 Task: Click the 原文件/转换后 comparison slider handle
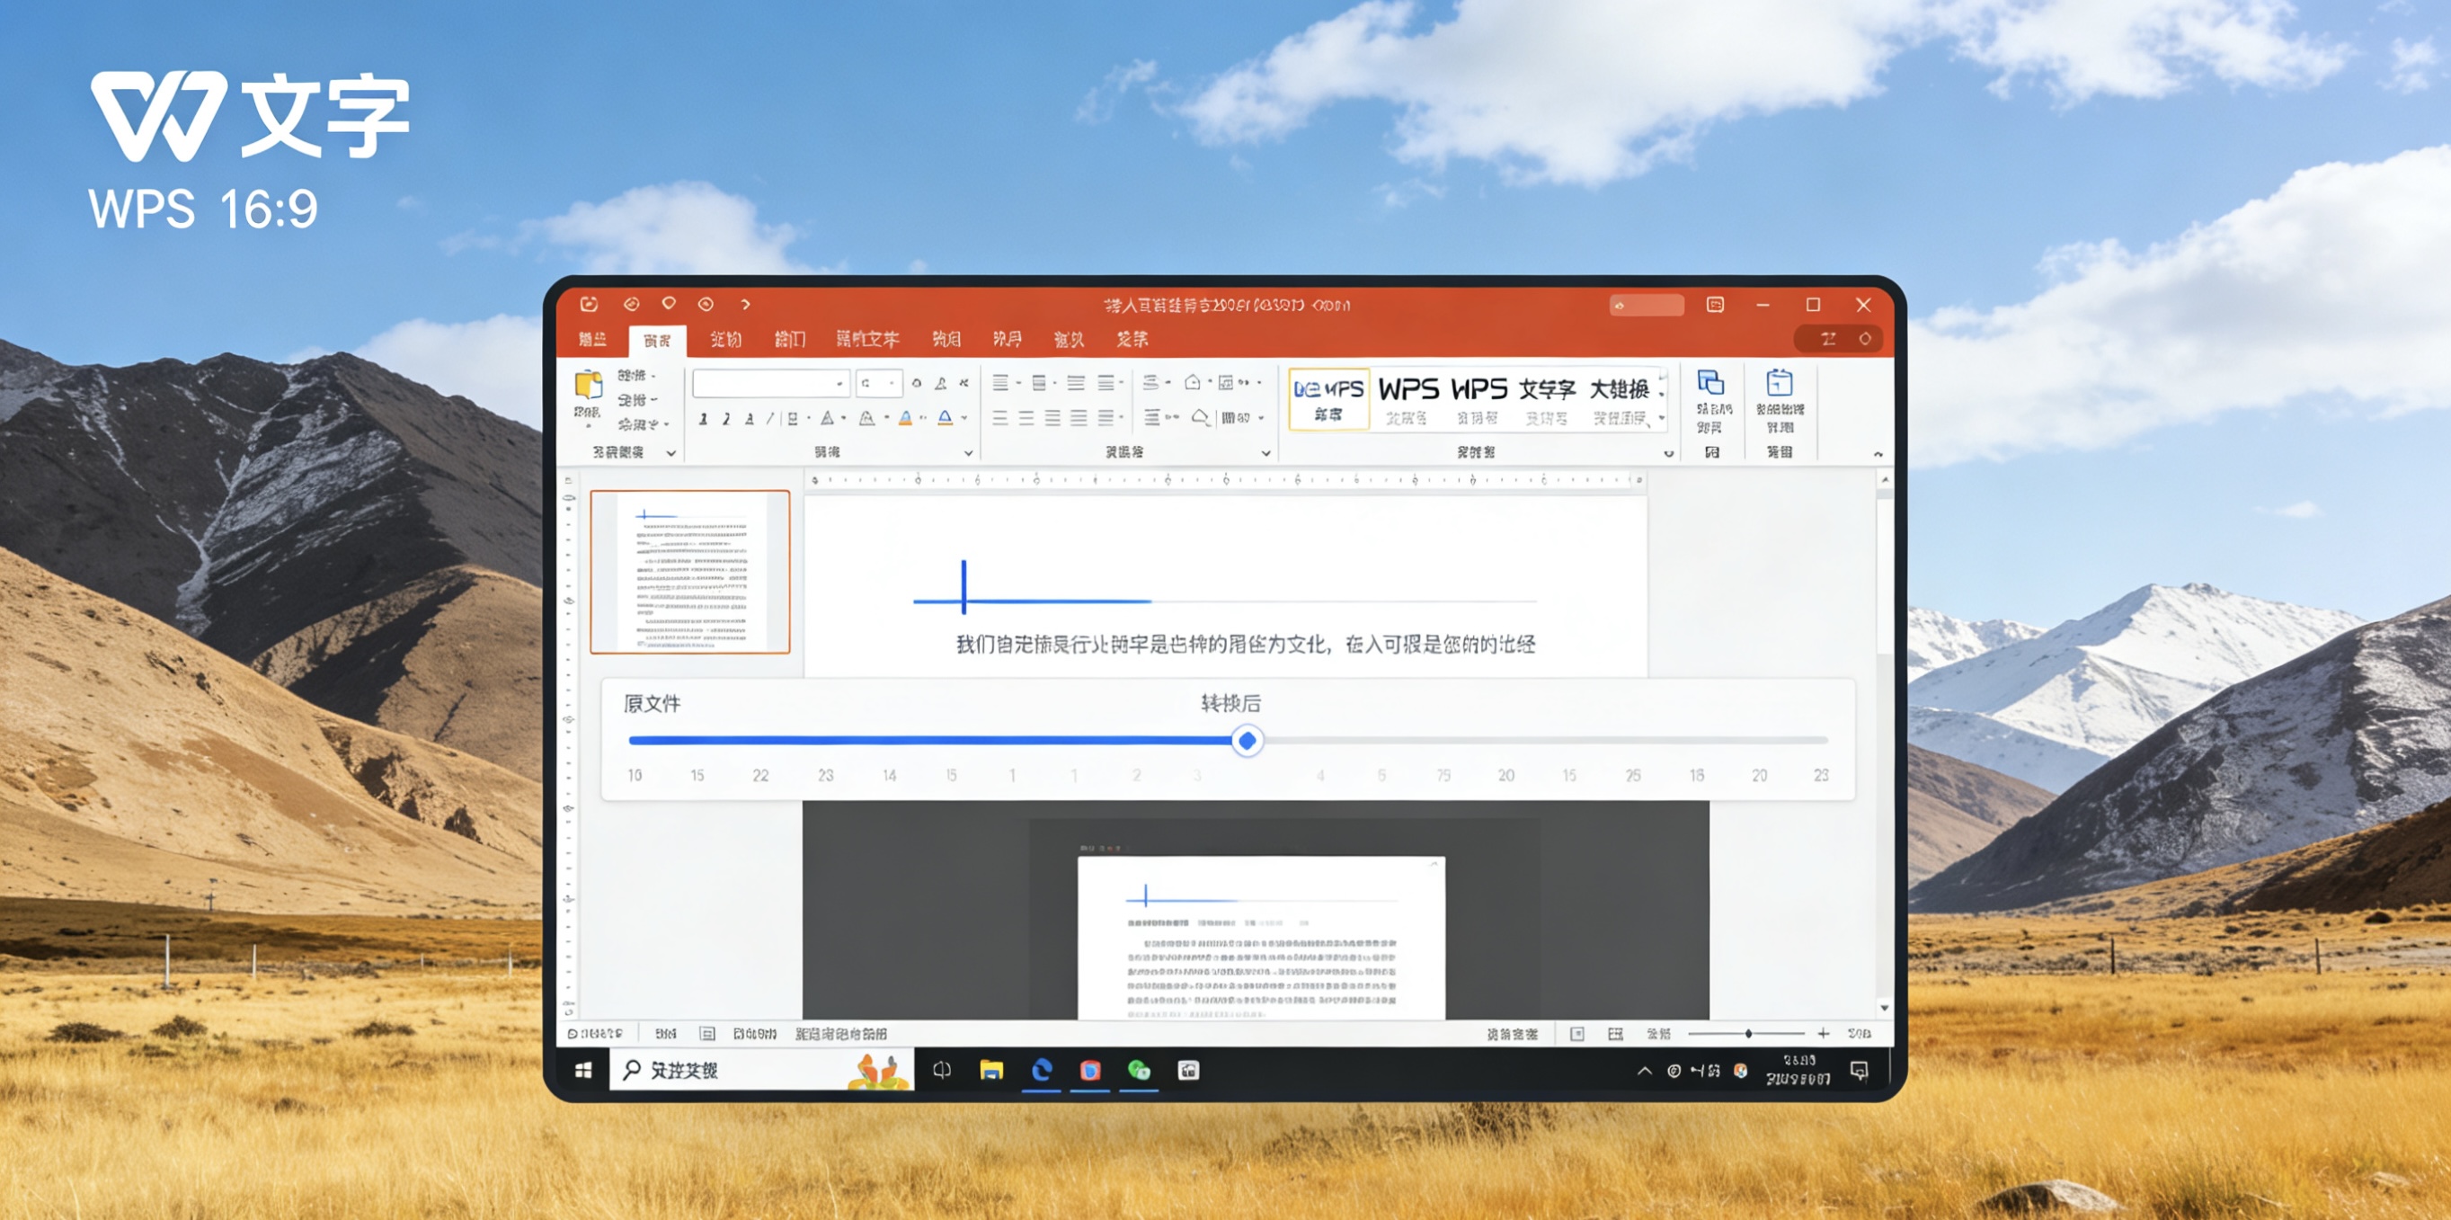click(1247, 741)
